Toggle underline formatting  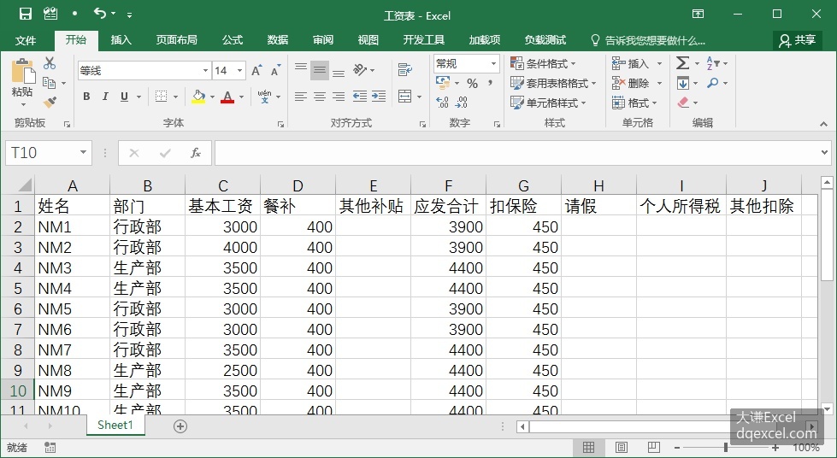tap(124, 96)
